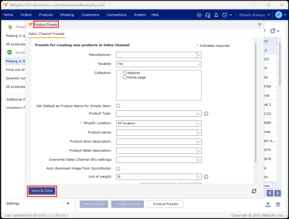Click the presets dialog vertical scrollbar
289x219 pixels.
256,102
